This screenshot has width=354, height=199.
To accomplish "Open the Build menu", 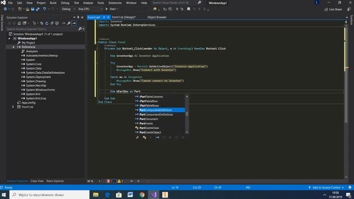I will point(53,3).
